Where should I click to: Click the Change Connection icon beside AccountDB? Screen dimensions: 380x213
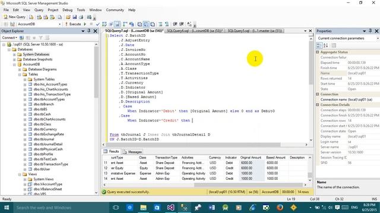click(x=12, y=24)
